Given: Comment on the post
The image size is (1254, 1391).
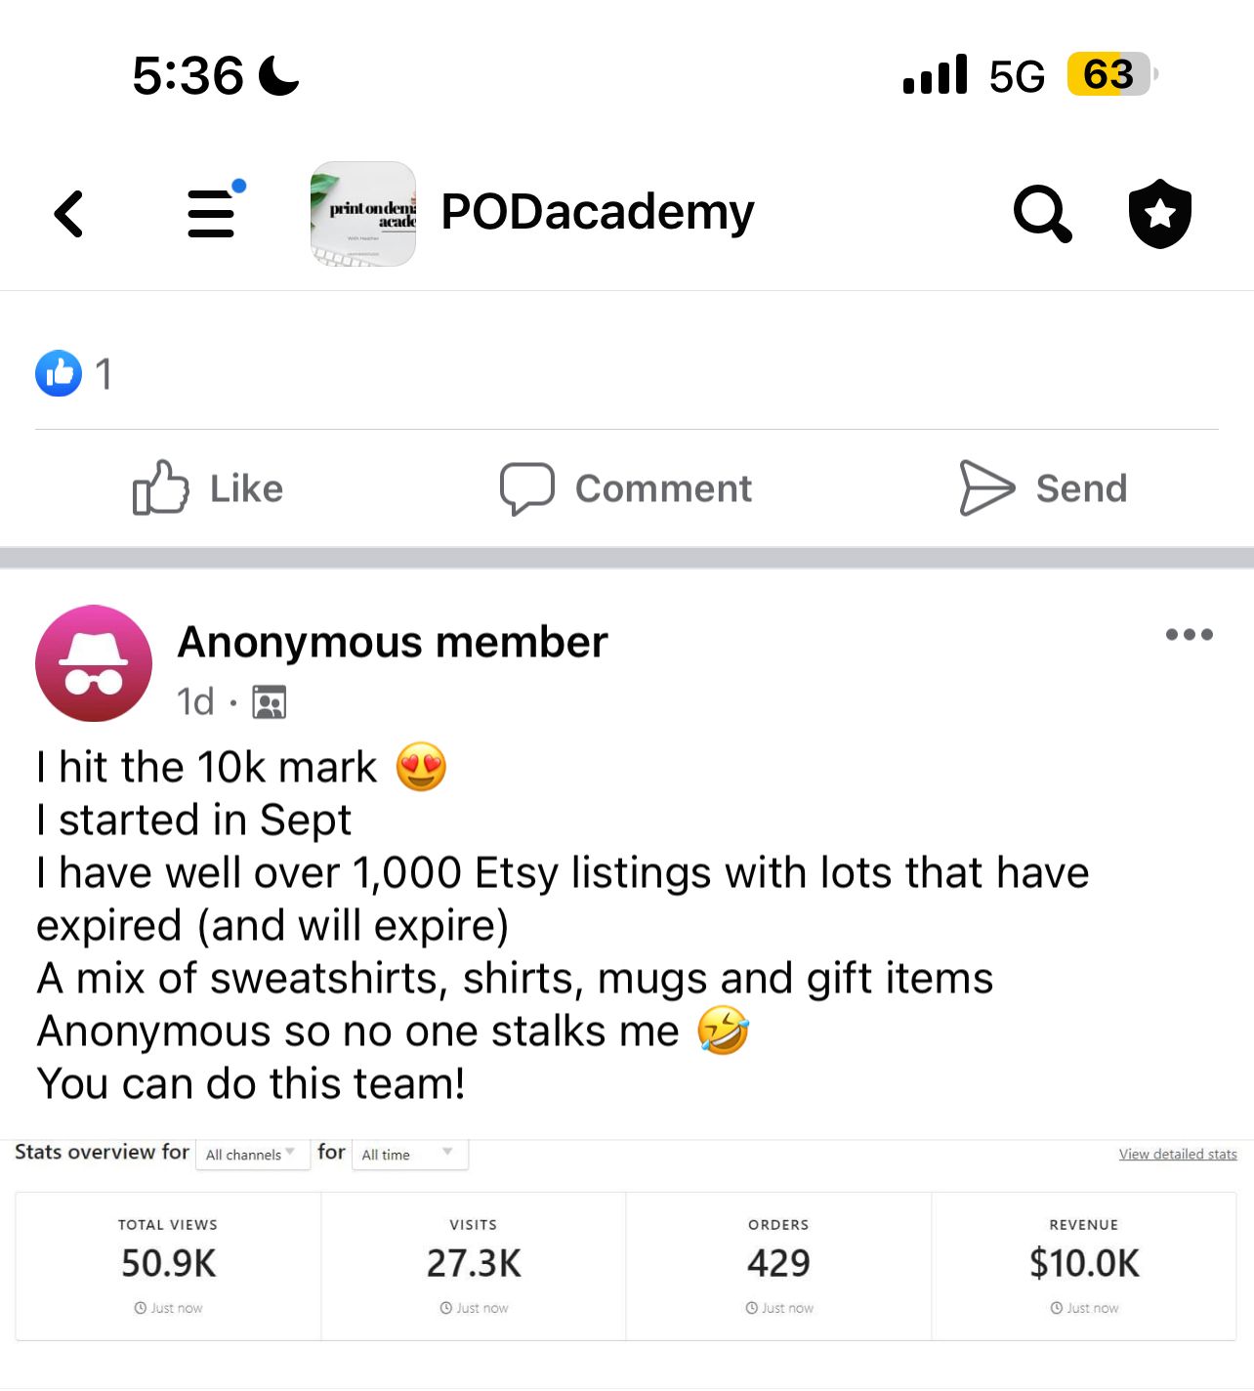Looking at the screenshot, I should [626, 487].
